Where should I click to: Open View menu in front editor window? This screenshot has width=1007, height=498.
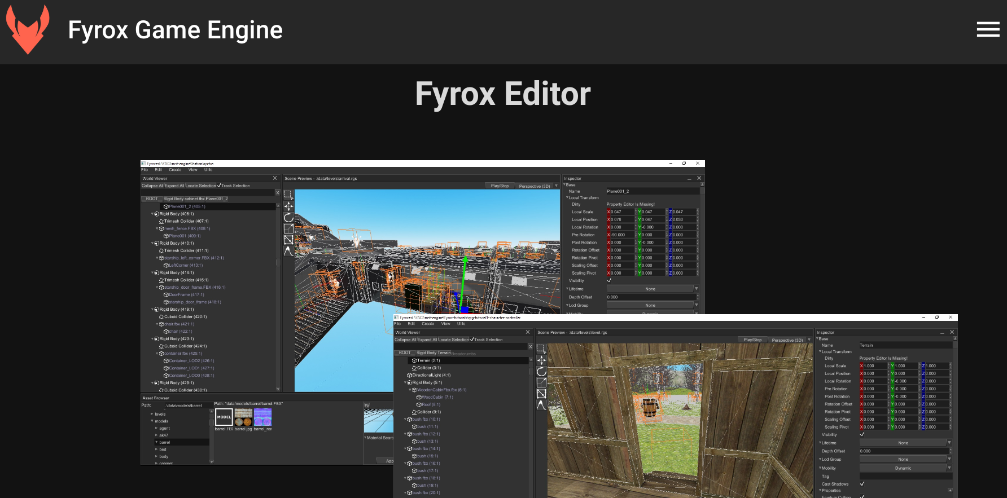click(x=445, y=324)
